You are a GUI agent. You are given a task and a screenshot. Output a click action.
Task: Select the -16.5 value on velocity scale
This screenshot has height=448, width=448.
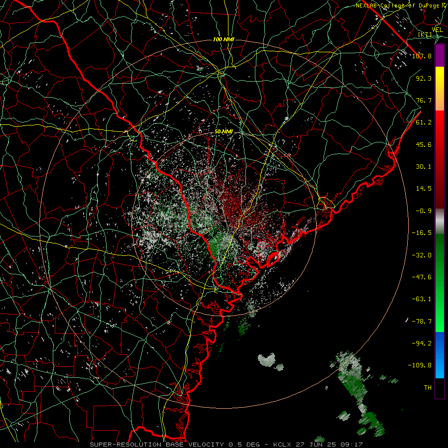pos(422,233)
